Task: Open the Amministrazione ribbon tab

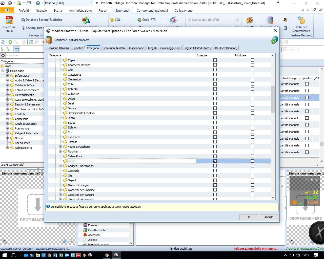Action: pos(80,11)
